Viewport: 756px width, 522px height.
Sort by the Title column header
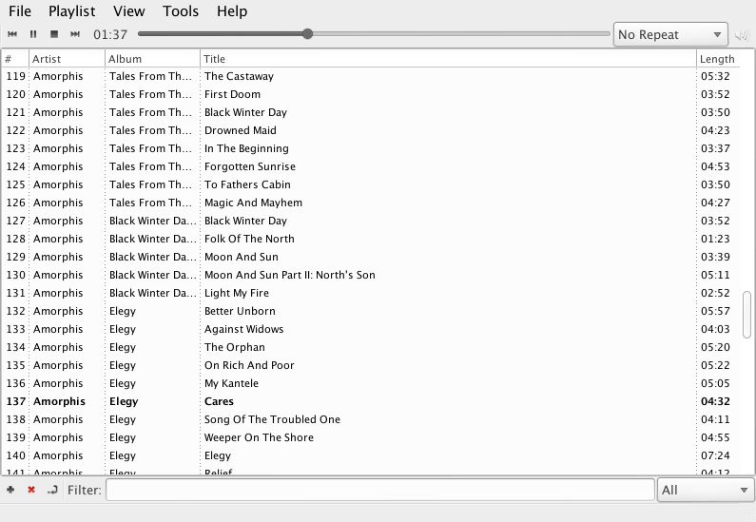[x=448, y=59]
